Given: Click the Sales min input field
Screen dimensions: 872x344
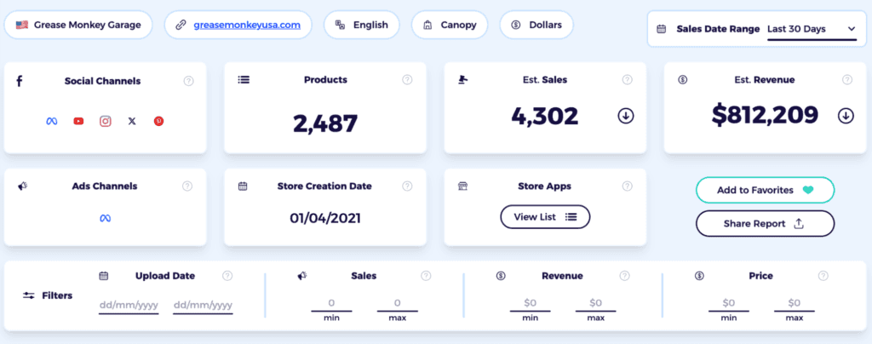Looking at the screenshot, I should click(331, 304).
